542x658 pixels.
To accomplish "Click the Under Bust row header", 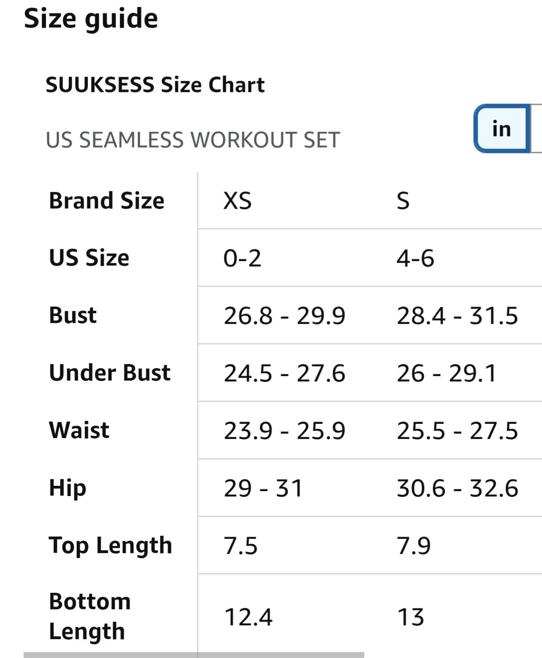I will tap(110, 373).
